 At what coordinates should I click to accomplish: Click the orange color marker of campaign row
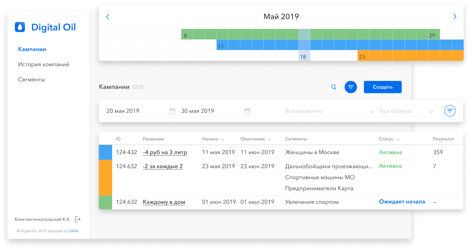pos(106,178)
